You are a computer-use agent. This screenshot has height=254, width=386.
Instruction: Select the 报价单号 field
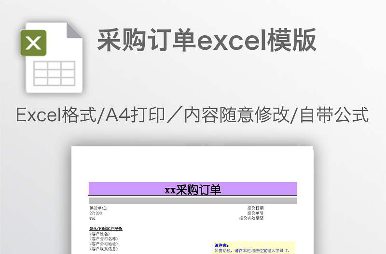[255, 213]
